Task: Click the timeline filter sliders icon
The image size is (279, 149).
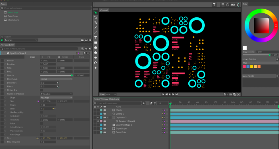Action: [x=155, y=103]
